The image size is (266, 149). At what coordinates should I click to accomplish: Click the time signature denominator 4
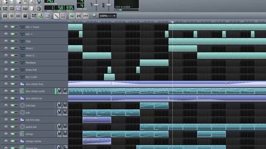tap(80, 6)
